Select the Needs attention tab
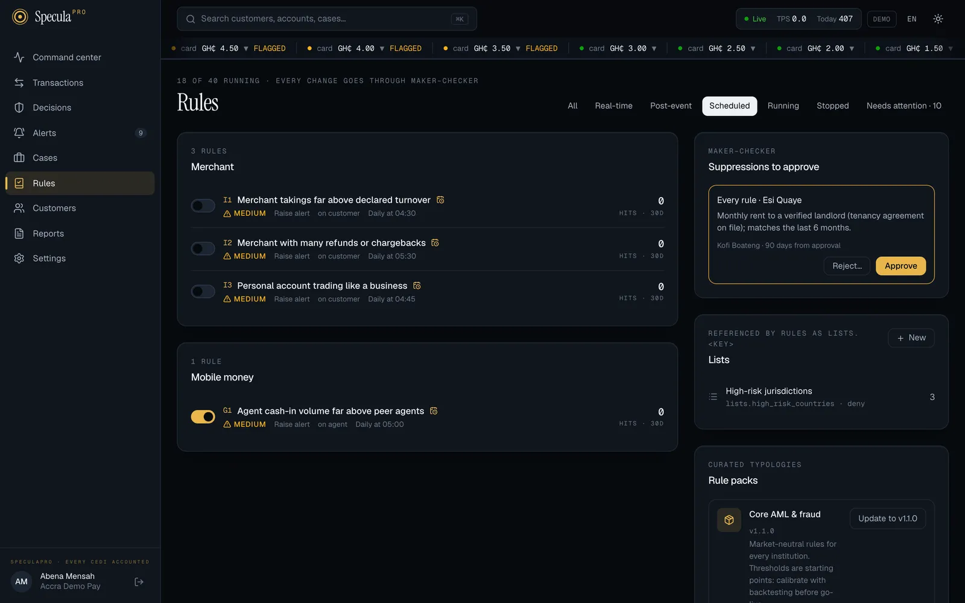Viewport: 965px width, 603px height. pos(903,106)
